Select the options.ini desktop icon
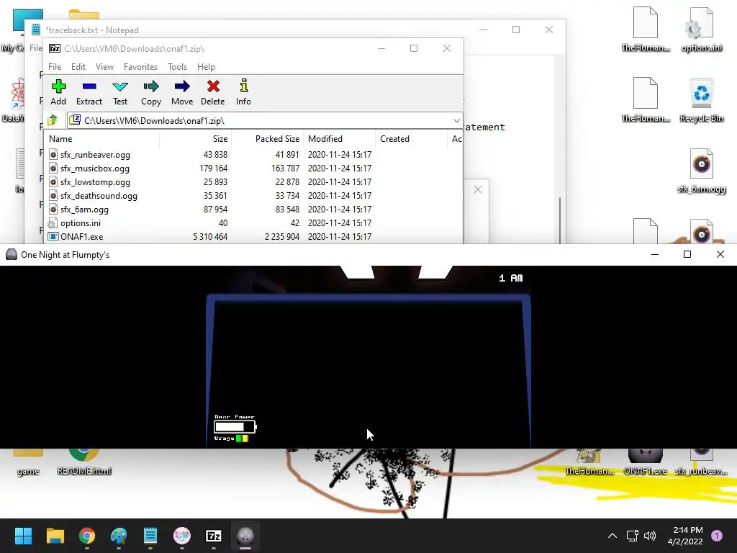This screenshot has width=737, height=553. 701,30
